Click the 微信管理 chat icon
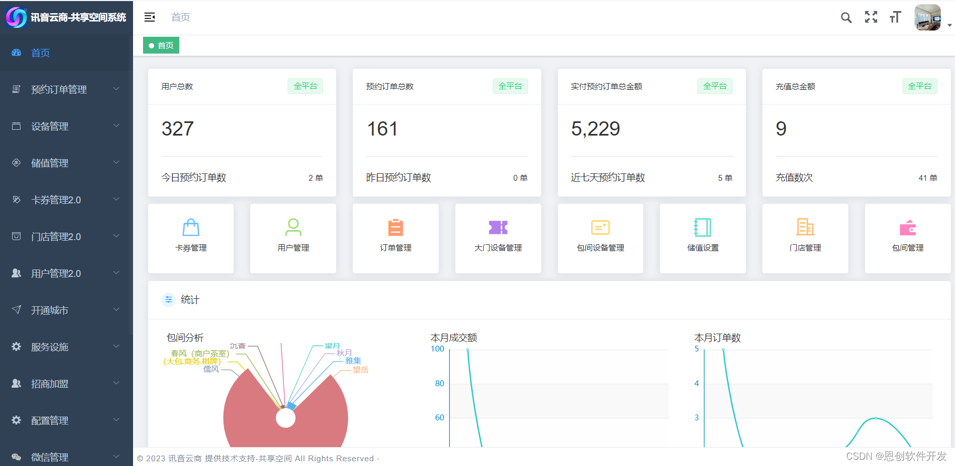 coord(16,457)
